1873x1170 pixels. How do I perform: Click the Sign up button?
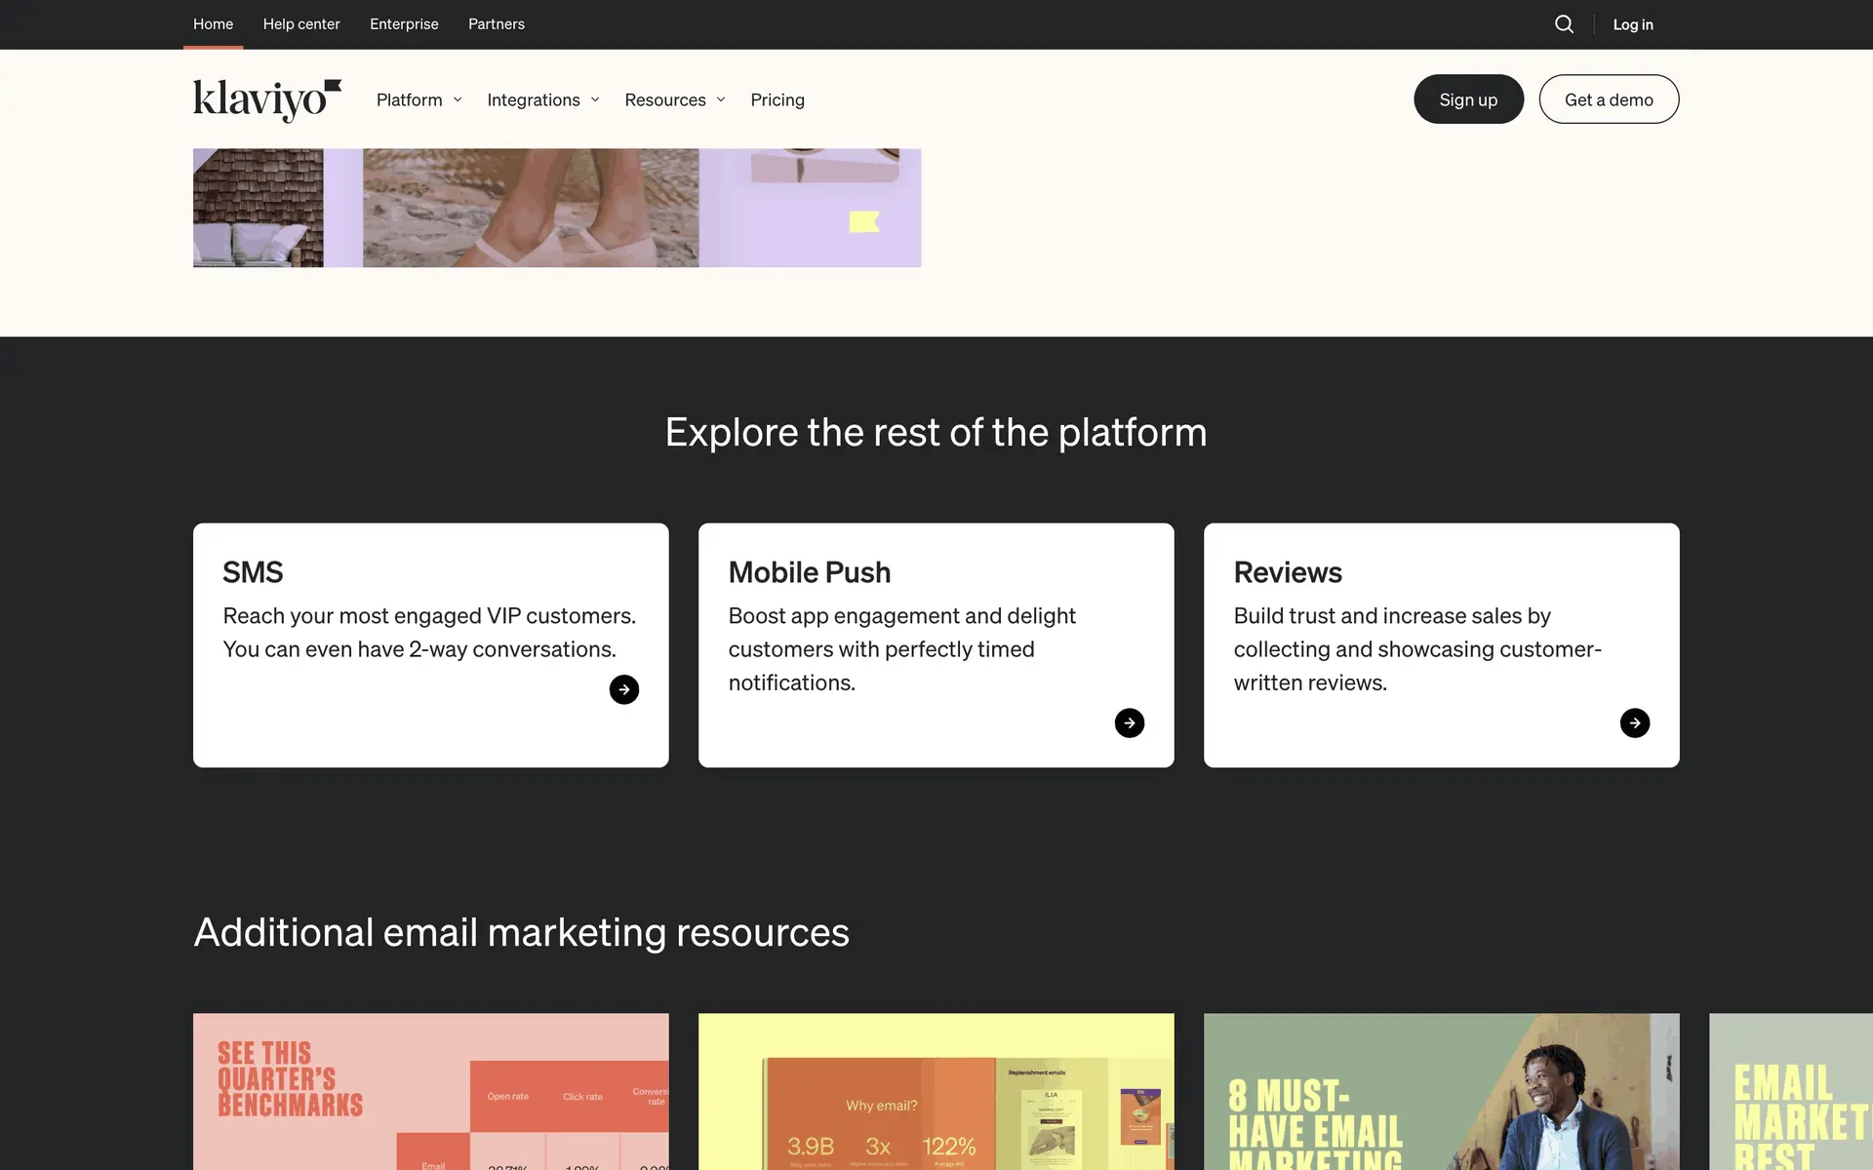1467,99
